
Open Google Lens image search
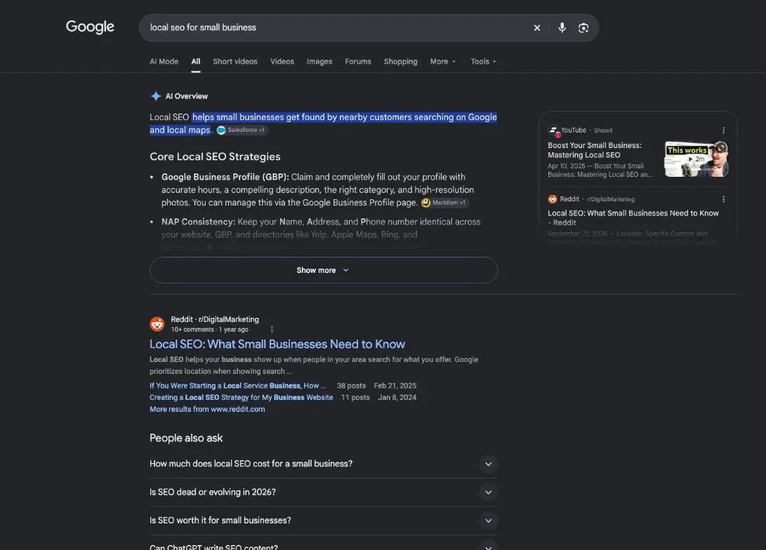coord(583,28)
